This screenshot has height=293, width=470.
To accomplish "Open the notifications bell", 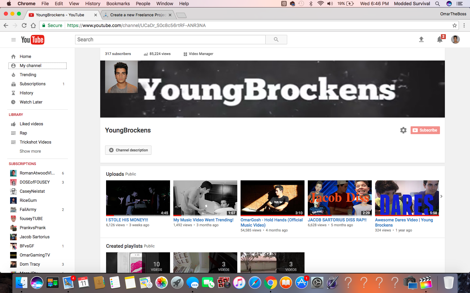I will click(x=440, y=40).
